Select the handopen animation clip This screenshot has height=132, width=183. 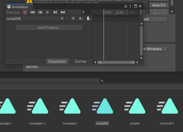pos(70,106)
